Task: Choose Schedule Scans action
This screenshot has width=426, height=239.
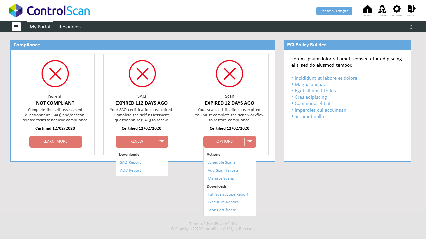Action: pyautogui.click(x=222, y=162)
